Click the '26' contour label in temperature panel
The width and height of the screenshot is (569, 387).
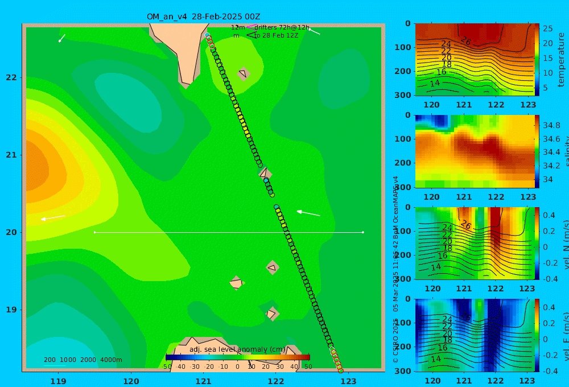465,41
